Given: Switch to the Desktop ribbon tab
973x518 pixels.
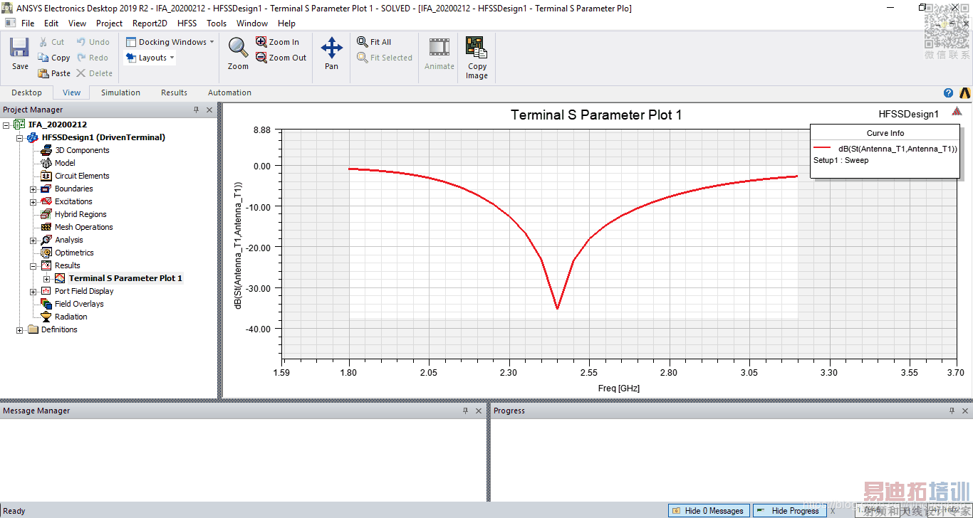Looking at the screenshot, I should pyautogui.click(x=27, y=92).
